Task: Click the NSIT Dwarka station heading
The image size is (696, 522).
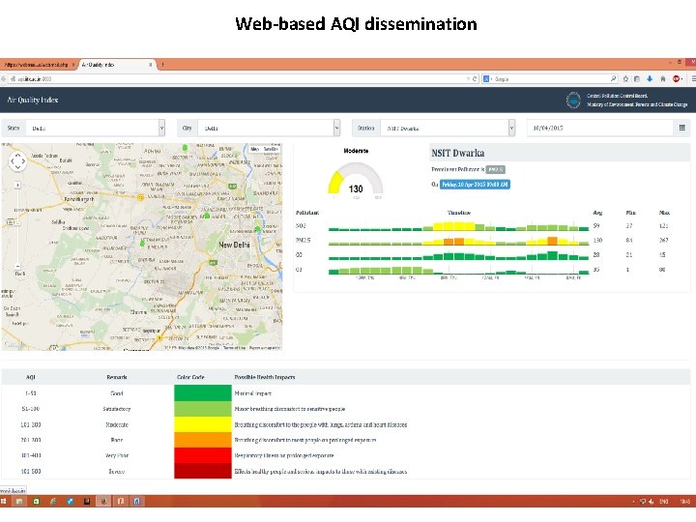Action: click(x=457, y=153)
